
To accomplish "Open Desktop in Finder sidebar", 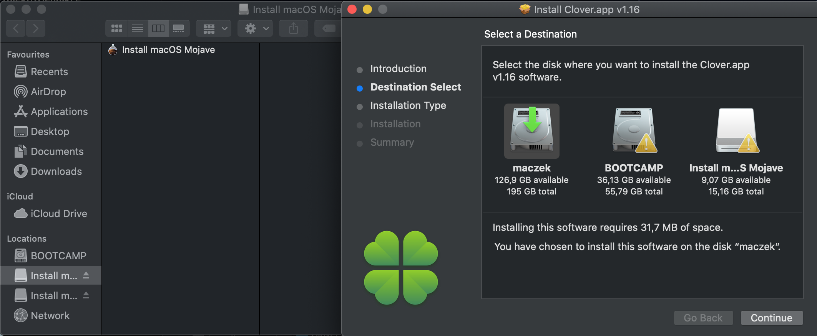I will point(50,132).
